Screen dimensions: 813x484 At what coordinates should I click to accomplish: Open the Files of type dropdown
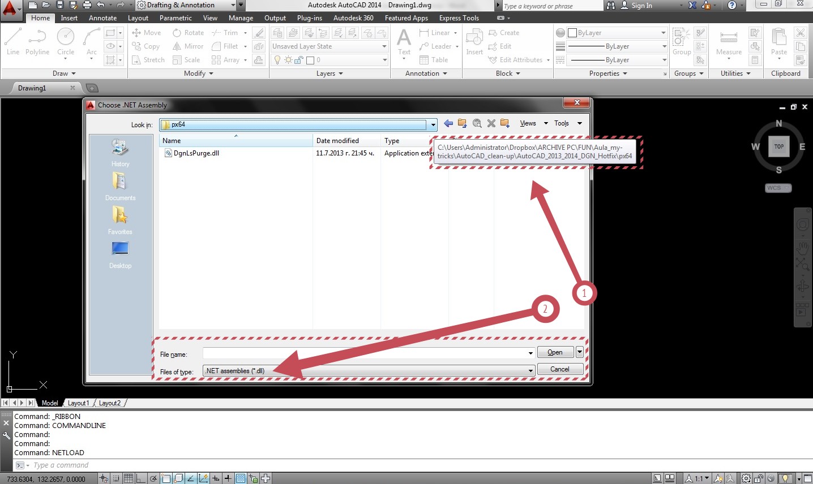pos(530,371)
